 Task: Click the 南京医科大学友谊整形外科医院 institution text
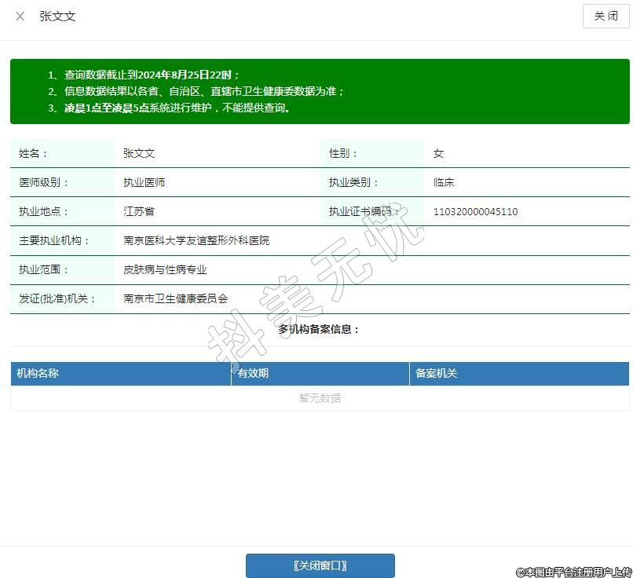196,241
